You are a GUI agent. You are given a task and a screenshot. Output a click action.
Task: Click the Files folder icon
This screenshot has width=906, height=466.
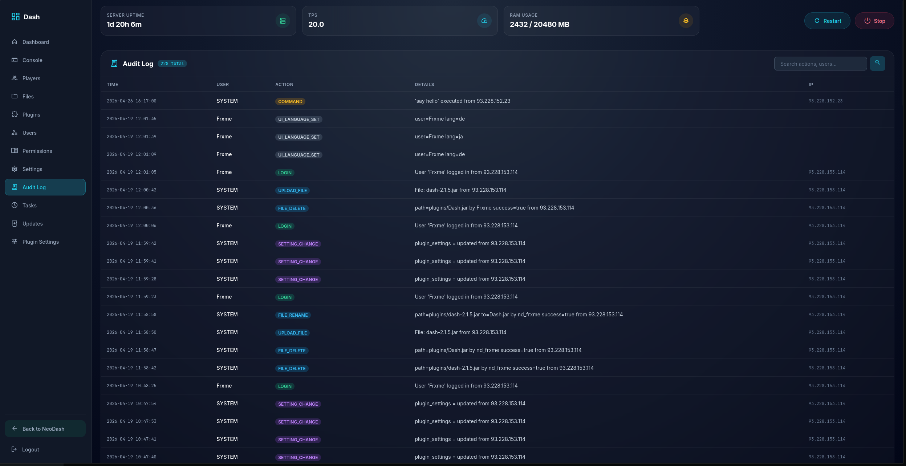15,96
